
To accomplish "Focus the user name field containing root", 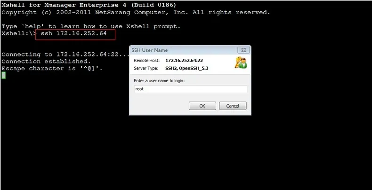I will [x=191, y=89].
